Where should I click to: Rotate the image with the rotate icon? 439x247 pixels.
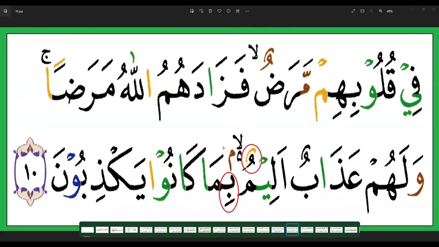point(201,11)
